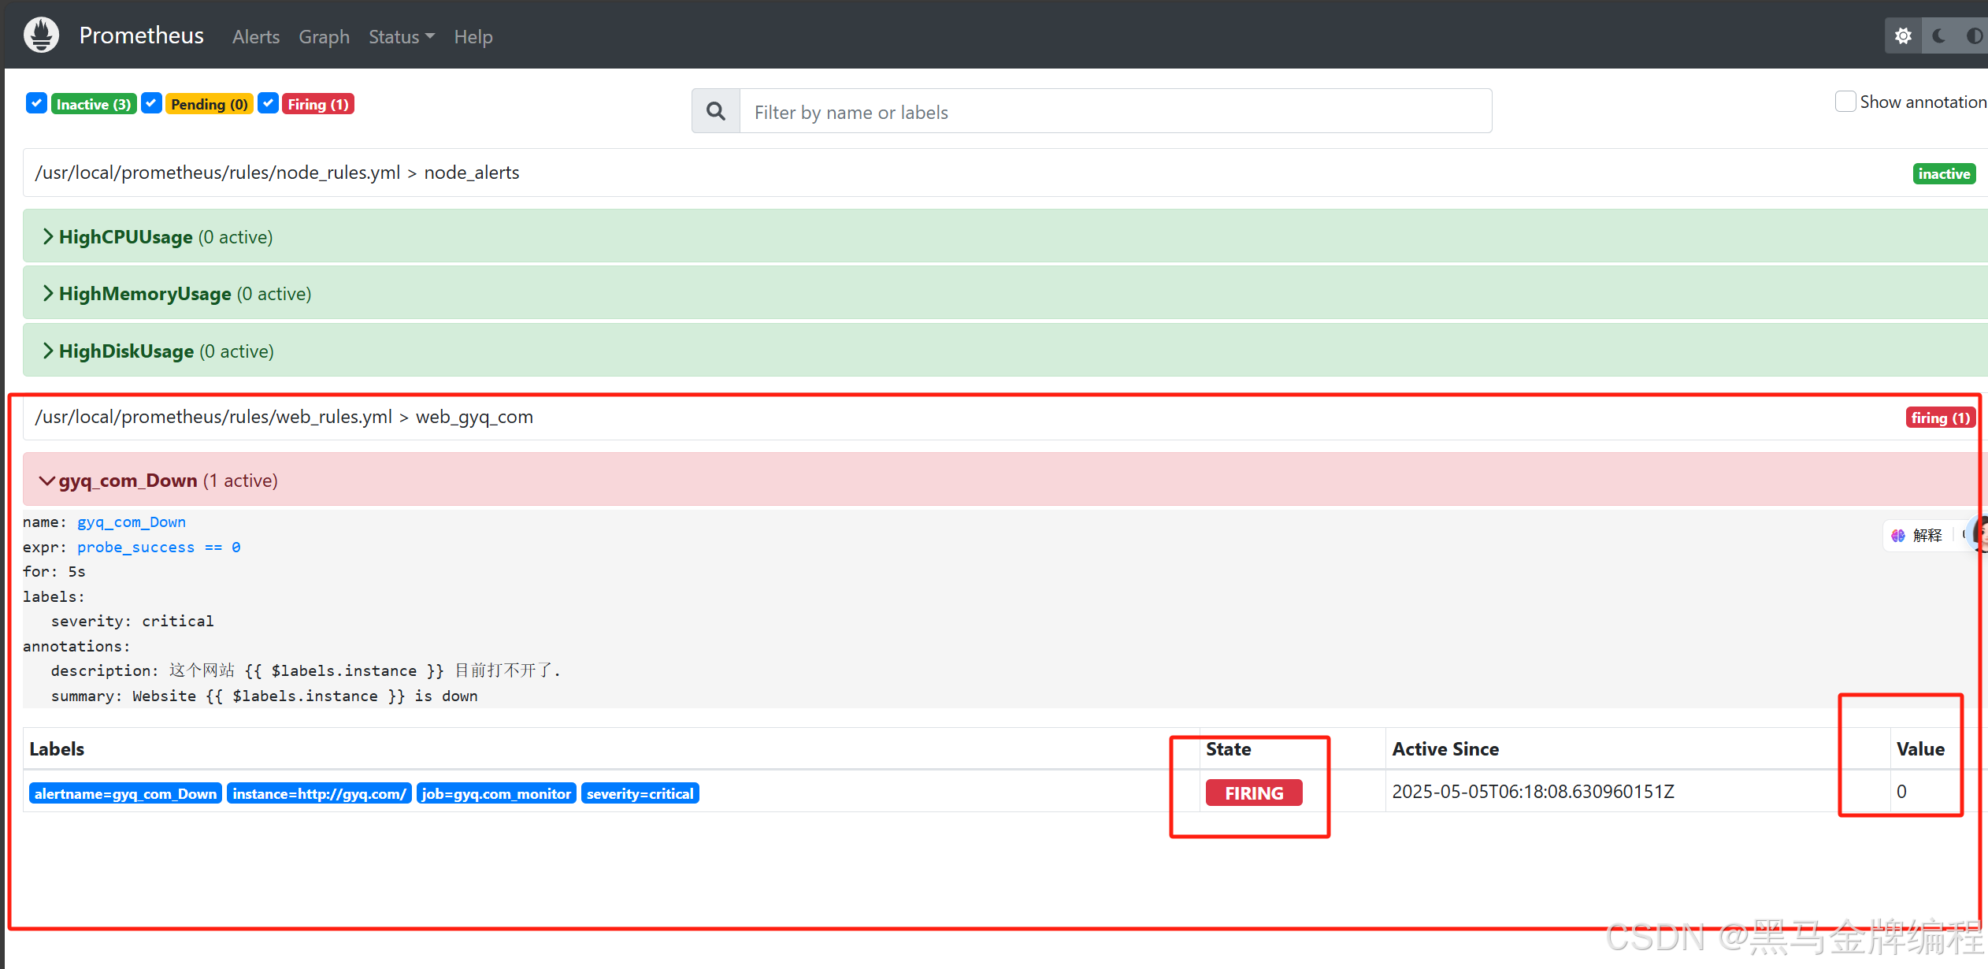
Task: Click the red FIRING state badge
Action: (1253, 793)
